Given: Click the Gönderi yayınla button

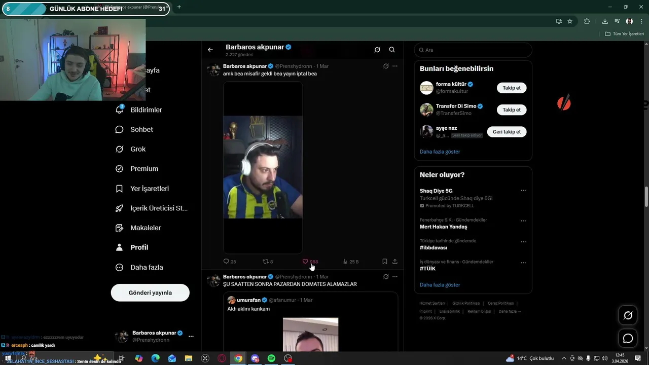Looking at the screenshot, I should point(150,293).
